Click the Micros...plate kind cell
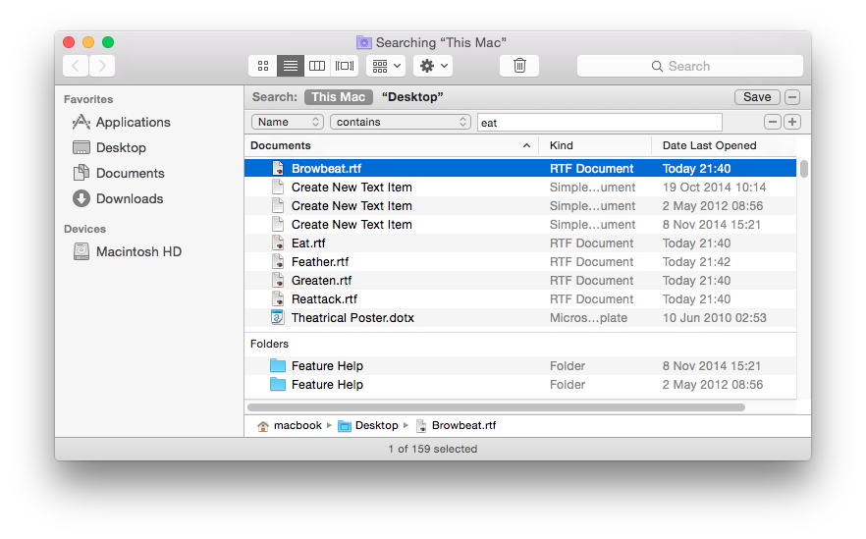 pos(589,317)
